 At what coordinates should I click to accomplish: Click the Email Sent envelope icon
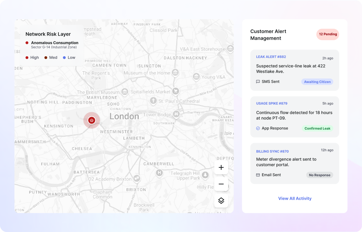[258, 175]
